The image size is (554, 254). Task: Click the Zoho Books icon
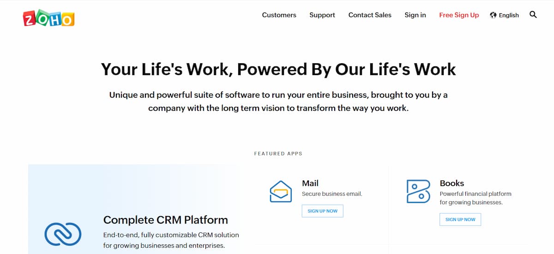click(x=418, y=191)
